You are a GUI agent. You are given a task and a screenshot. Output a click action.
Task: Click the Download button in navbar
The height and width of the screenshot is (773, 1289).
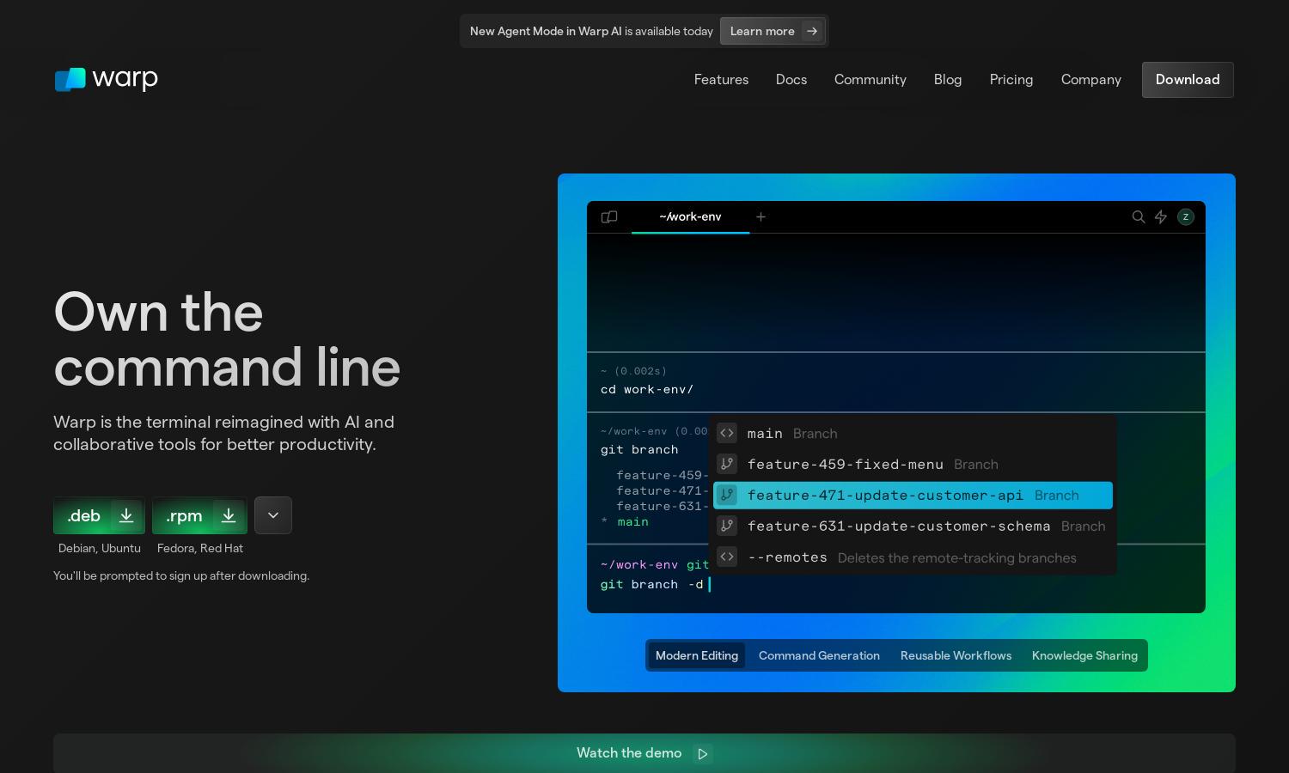tap(1188, 80)
